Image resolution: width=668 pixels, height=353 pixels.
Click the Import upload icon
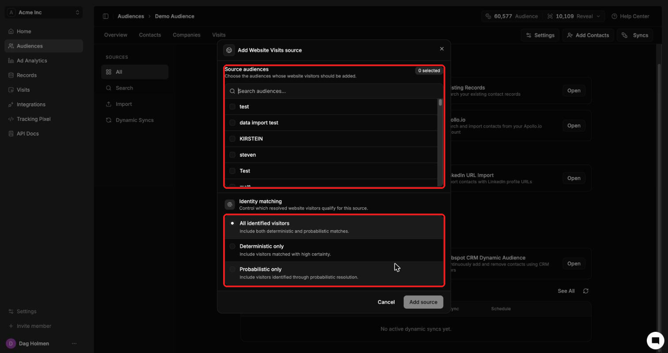(109, 104)
